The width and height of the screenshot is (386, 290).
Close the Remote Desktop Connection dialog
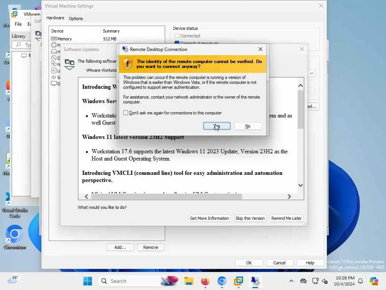click(260, 49)
